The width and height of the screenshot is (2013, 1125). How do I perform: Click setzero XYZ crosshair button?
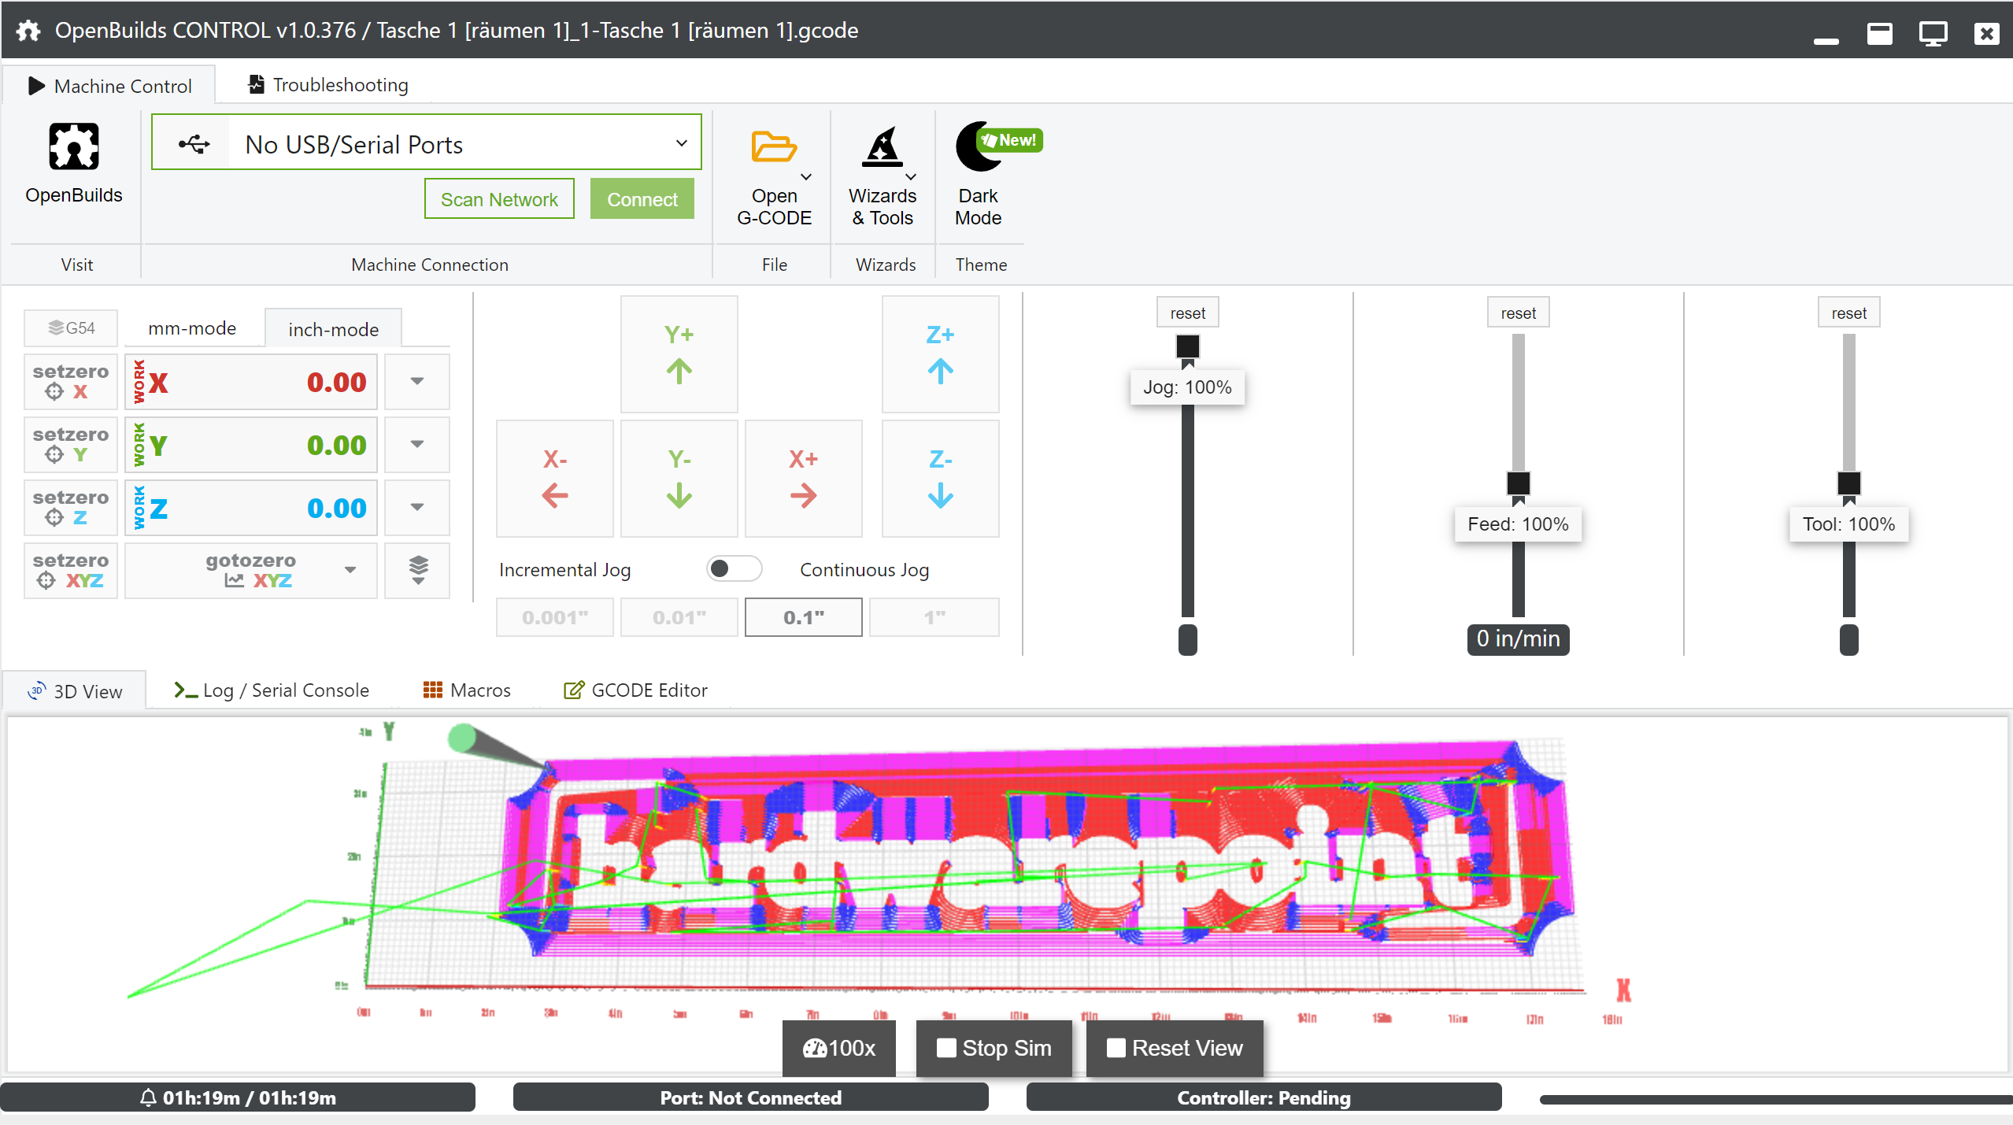[70, 570]
